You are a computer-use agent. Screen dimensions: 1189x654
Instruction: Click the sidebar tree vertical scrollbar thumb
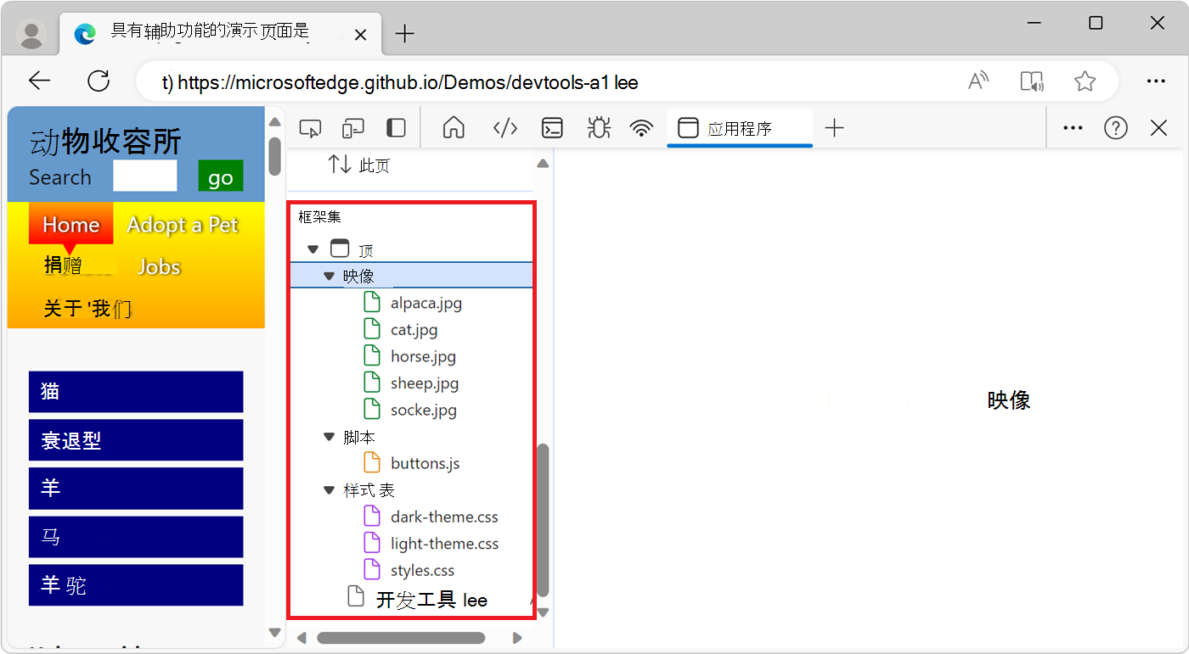(544, 519)
